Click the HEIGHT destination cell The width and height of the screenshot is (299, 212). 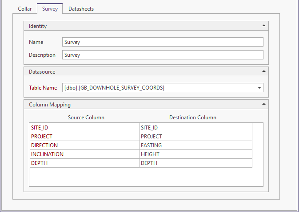click(x=195, y=154)
